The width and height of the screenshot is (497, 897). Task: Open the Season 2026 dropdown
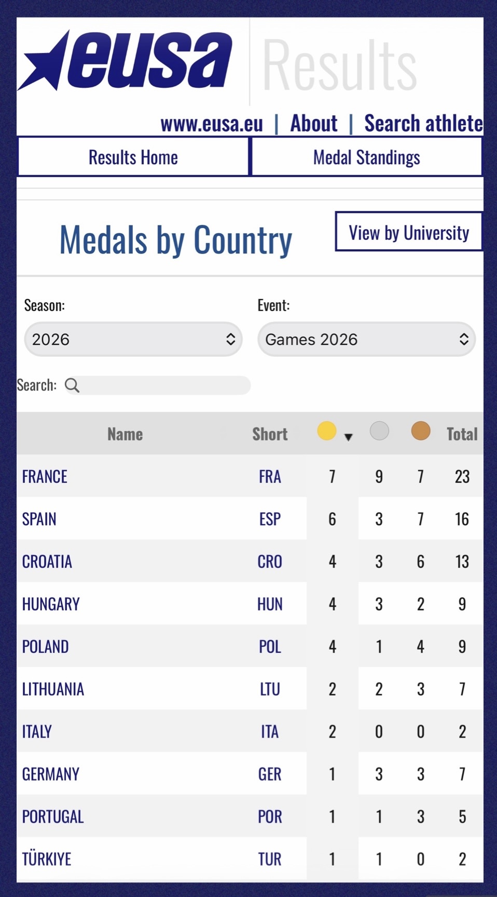(x=133, y=339)
